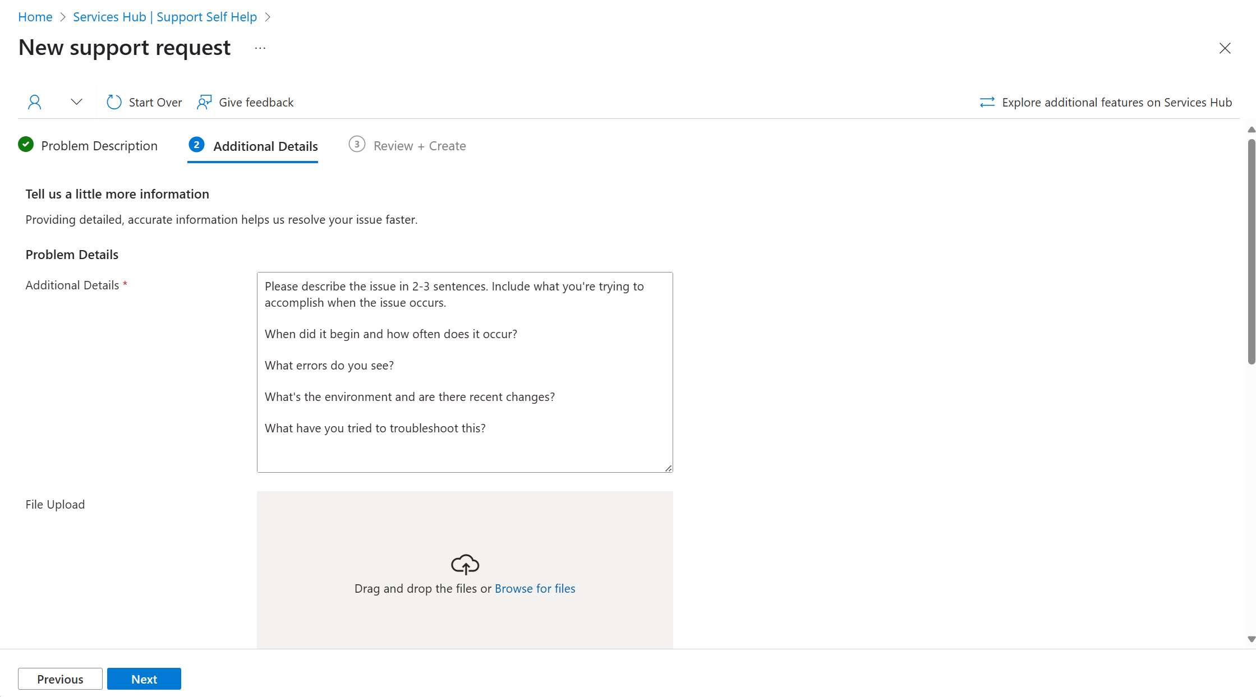Image resolution: width=1256 pixels, height=697 pixels.
Task: Click the Additional Details step indicator
Action: pos(252,145)
